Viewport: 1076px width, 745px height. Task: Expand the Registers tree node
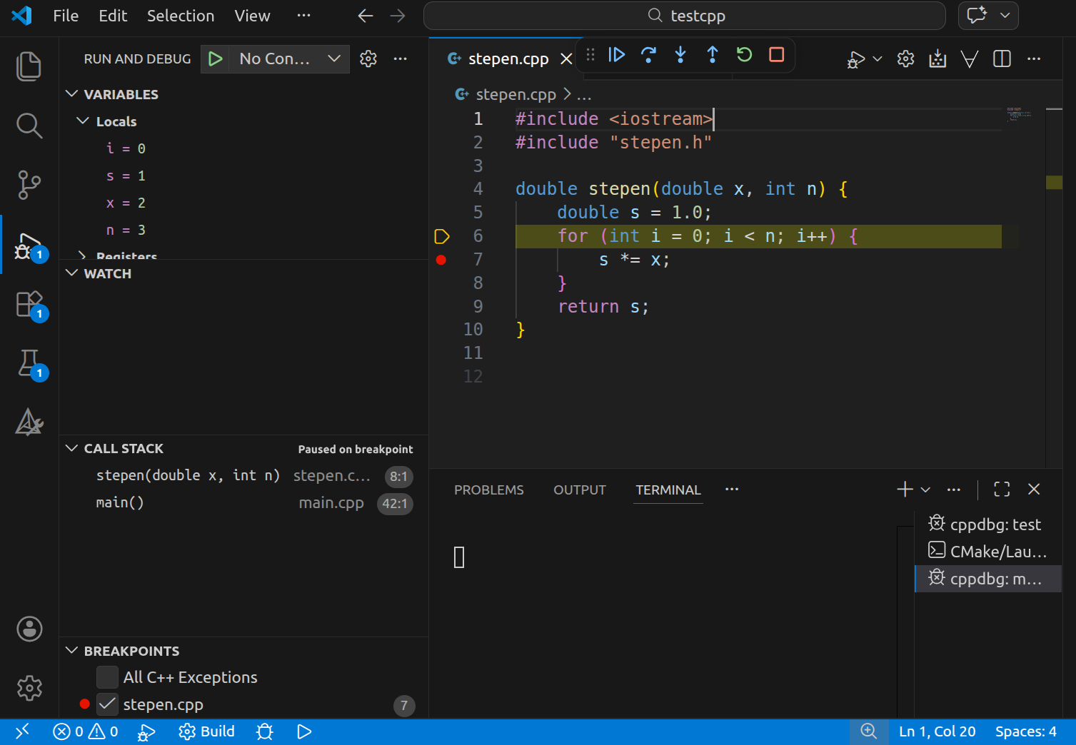click(83, 255)
